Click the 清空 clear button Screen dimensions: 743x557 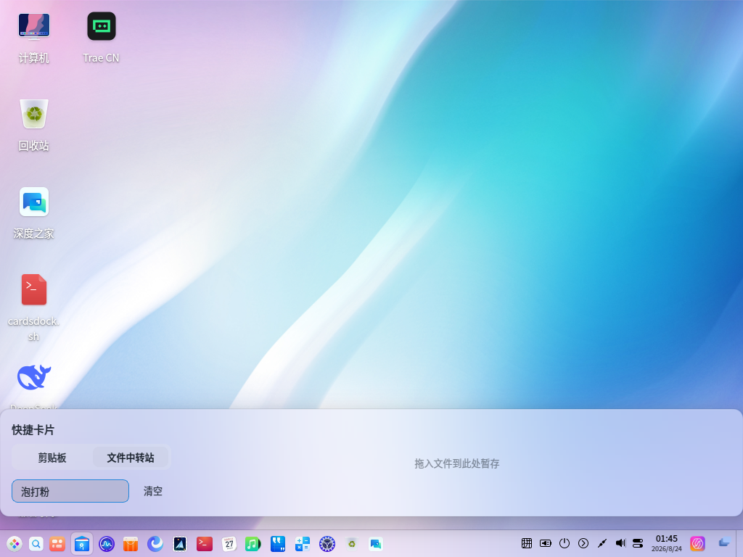153,491
